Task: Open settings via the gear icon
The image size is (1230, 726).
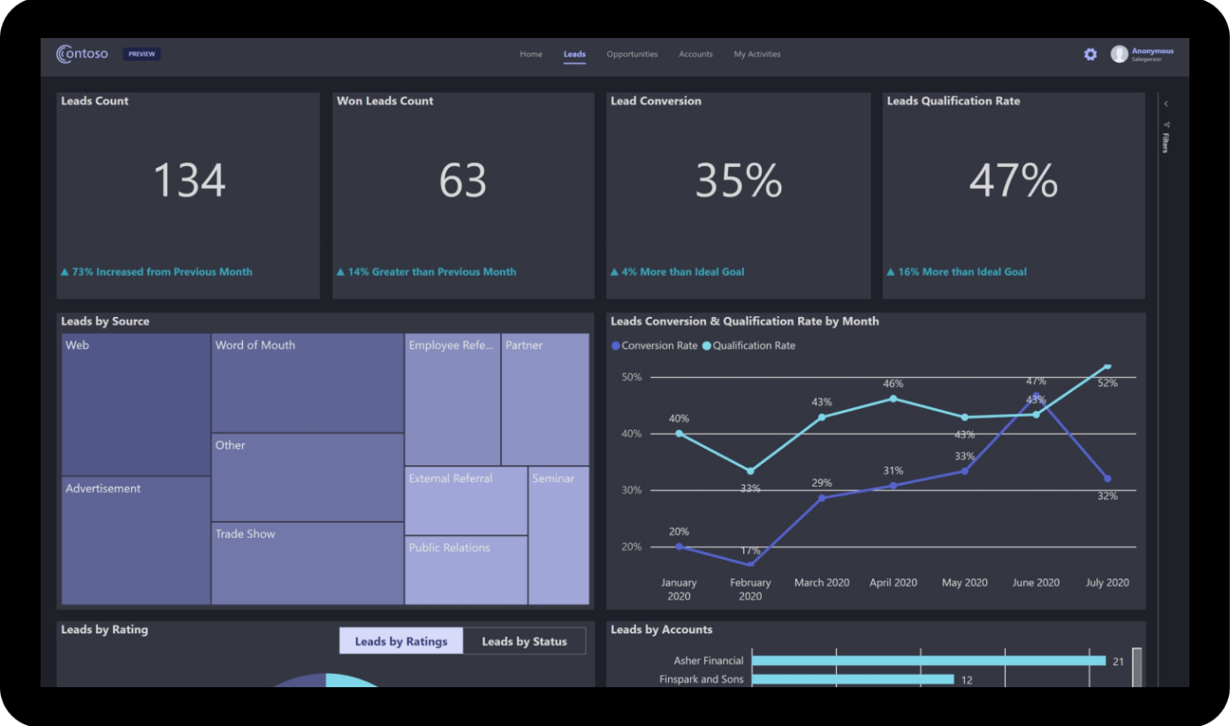Action: [x=1090, y=55]
